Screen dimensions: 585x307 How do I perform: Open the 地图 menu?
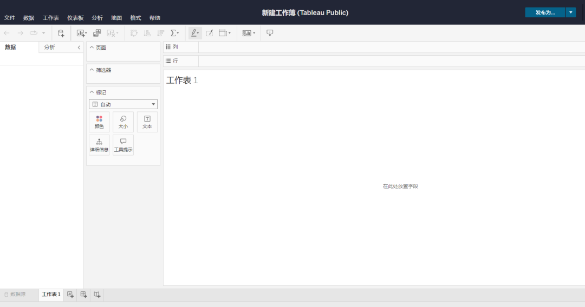[116, 18]
